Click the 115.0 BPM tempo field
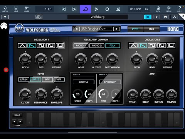 pyautogui.click(x=135, y=9)
